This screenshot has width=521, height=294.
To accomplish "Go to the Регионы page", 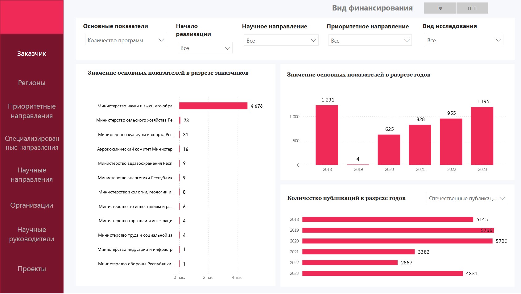I will point(32,83).
